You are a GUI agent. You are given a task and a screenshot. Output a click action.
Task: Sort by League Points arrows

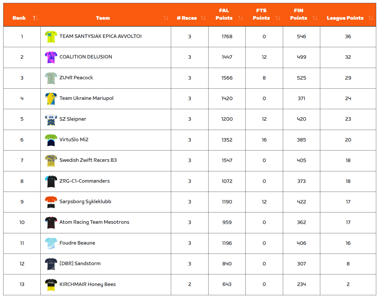click(x=371, y=18)
